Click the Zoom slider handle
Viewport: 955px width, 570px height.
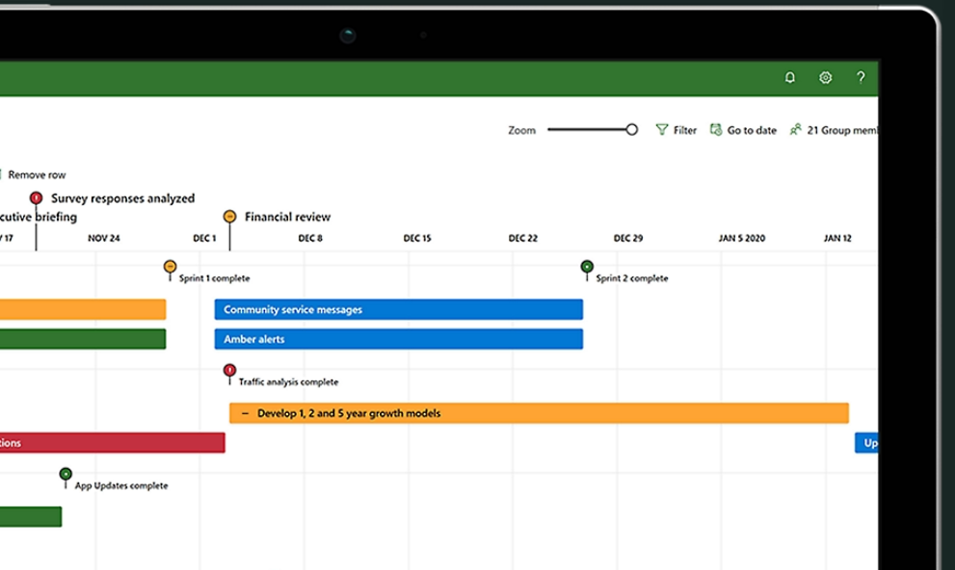pyautogui.click(x=631, y=130)
